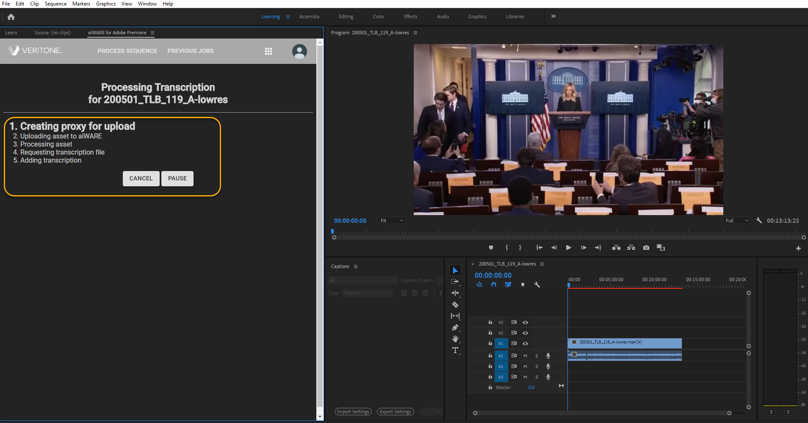Open the Full playback resolution dropdown

736,220
